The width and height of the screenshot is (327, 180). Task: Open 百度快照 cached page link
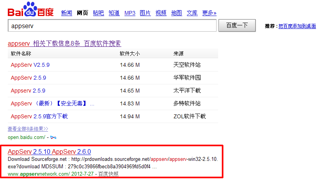coord(108,174)
